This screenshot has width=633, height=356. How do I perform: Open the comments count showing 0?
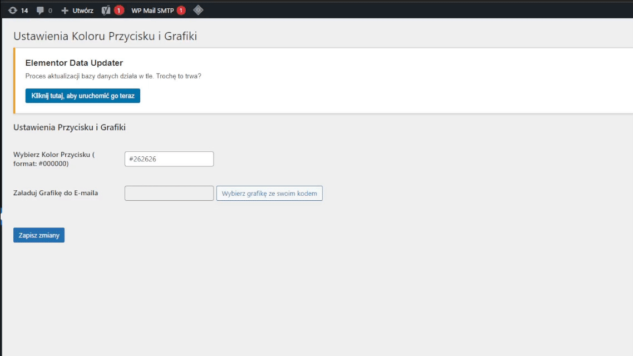pos(50,11)
